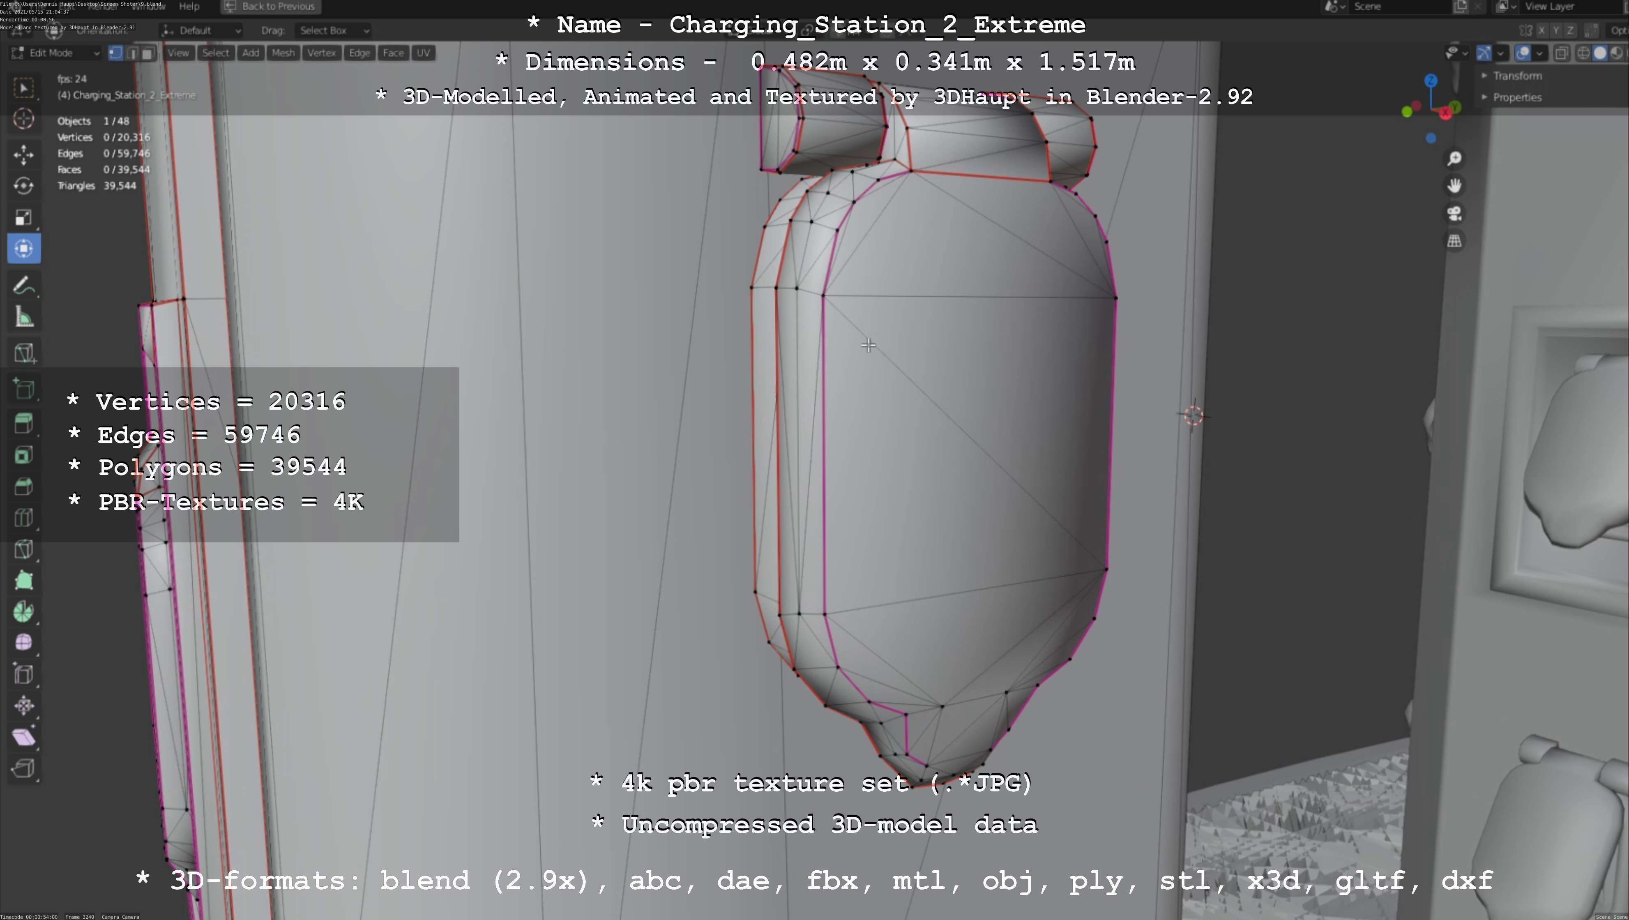Open the Vertex menu

(x=321, y=53)
